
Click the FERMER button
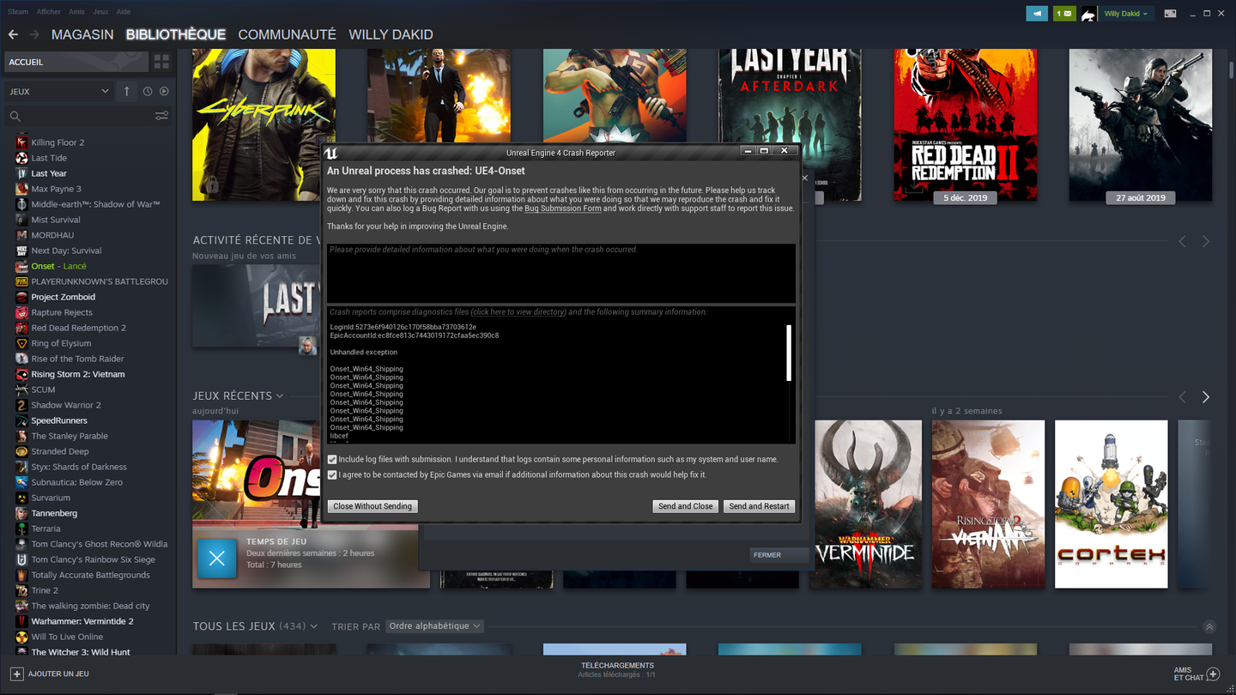pos(779,555)
